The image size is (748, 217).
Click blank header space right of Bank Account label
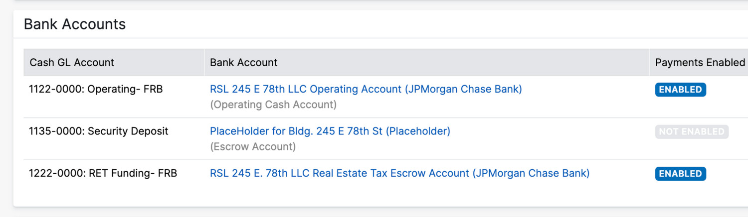449,63
